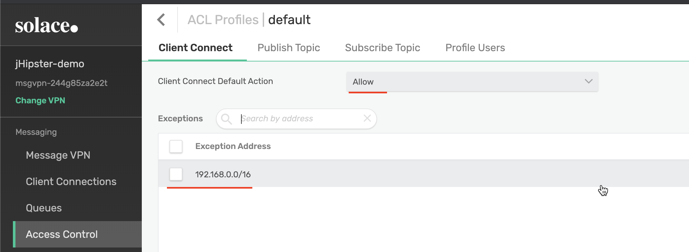Screen dimensions: 689x252
Task: Open the Client Connect Default Action dropdown
Action: [472, 82]
